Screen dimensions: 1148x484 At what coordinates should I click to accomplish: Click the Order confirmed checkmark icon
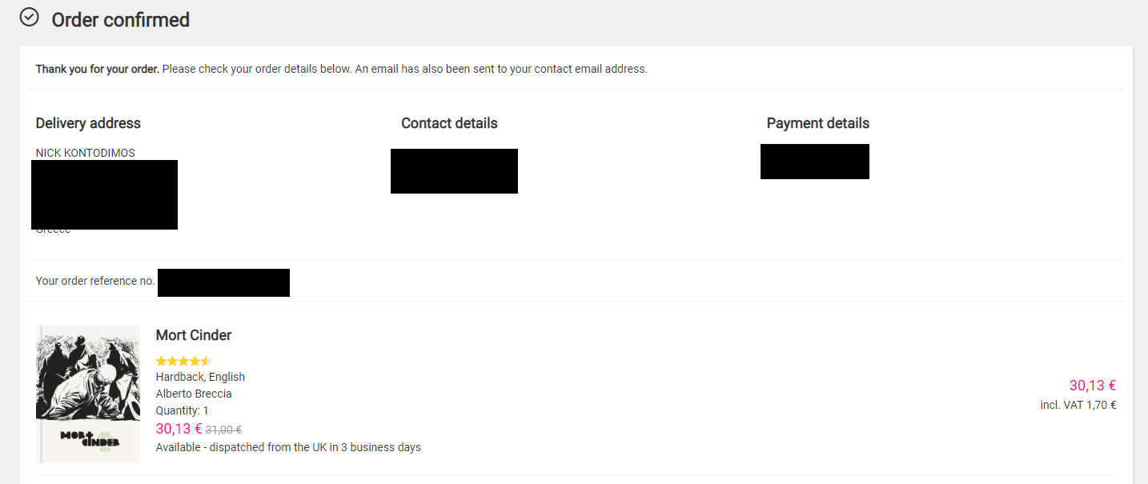[29, 17]
